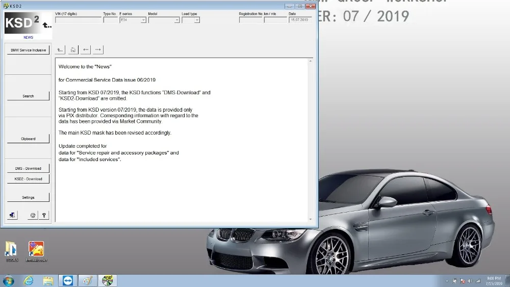Click the DMS - Download button
Image resolution: width=510 pixels, height=287 pixels.
[x=28, y=168]
